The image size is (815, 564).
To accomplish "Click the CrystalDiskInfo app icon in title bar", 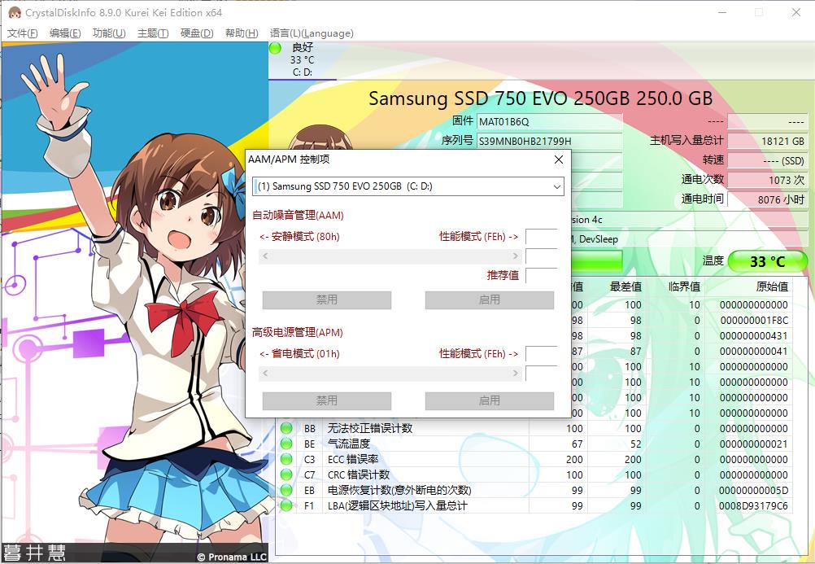I will [x=14, y=12].
